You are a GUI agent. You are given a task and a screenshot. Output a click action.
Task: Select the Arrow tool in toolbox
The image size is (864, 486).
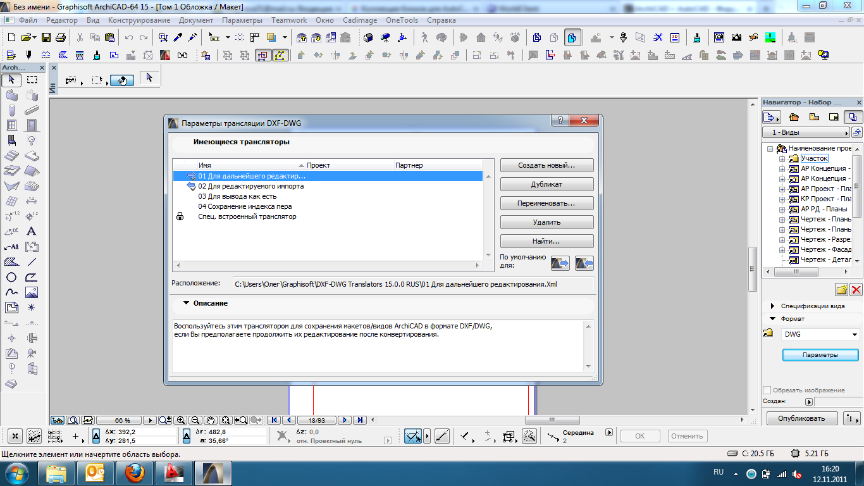[11, 80]
